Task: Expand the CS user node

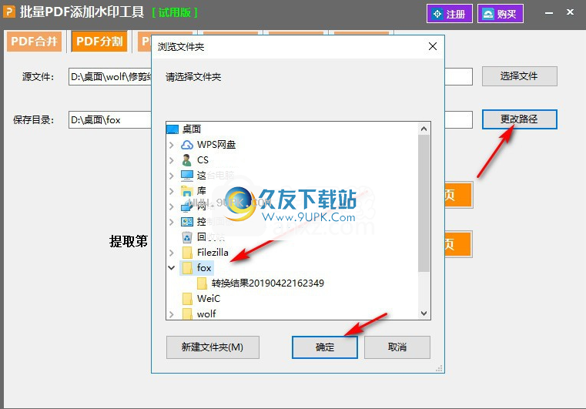Action: click(171, 160)
